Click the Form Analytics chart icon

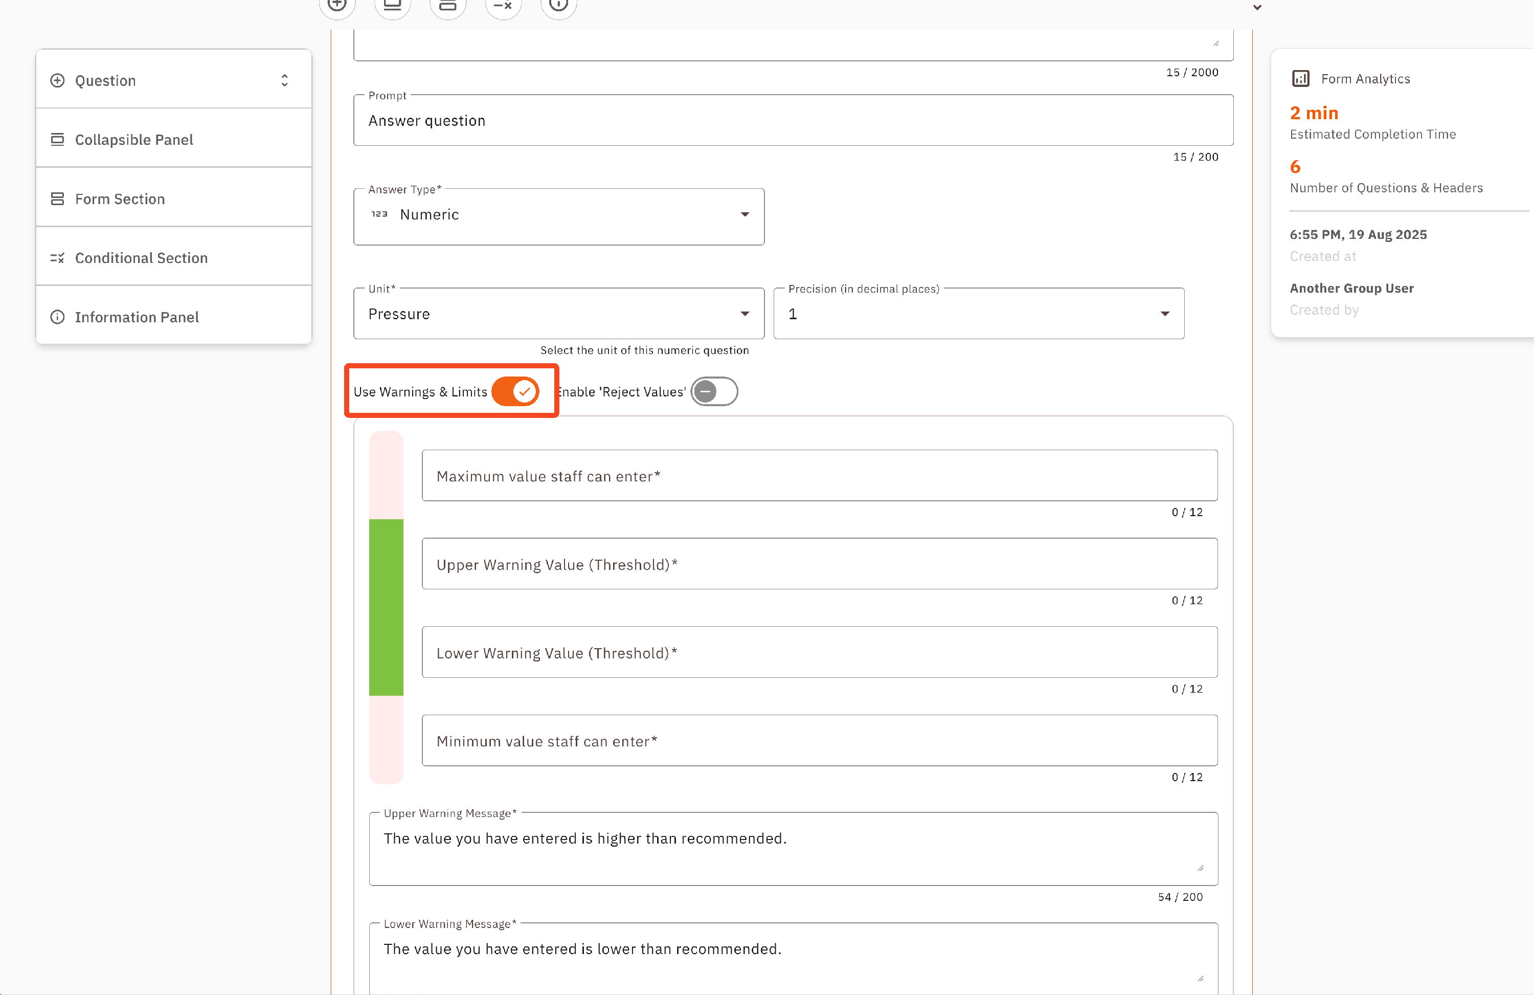pos(1300,79)
